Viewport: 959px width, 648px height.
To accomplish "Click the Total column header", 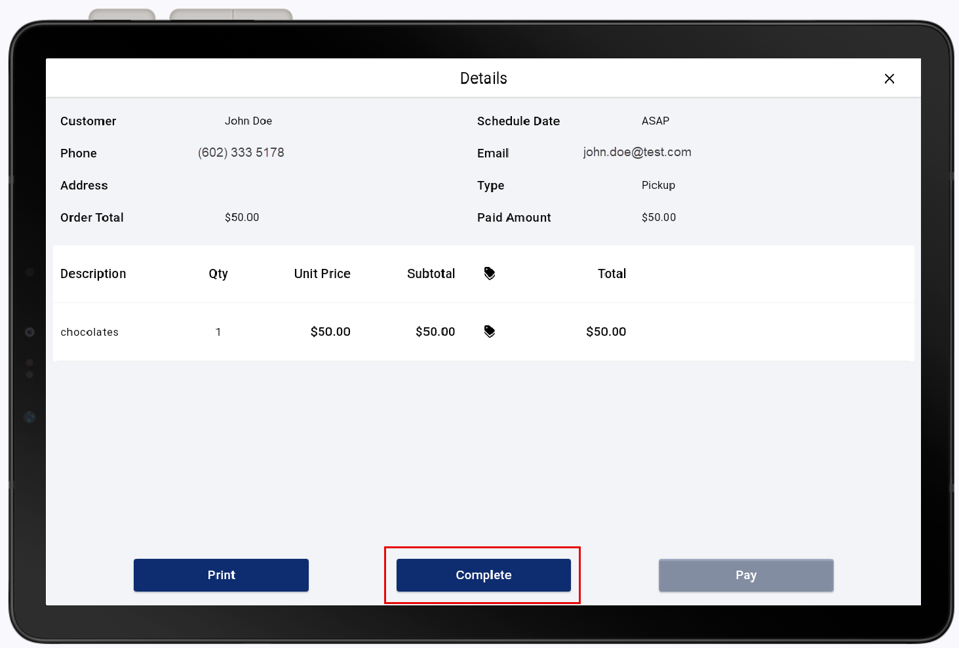I will click(611, 273).
